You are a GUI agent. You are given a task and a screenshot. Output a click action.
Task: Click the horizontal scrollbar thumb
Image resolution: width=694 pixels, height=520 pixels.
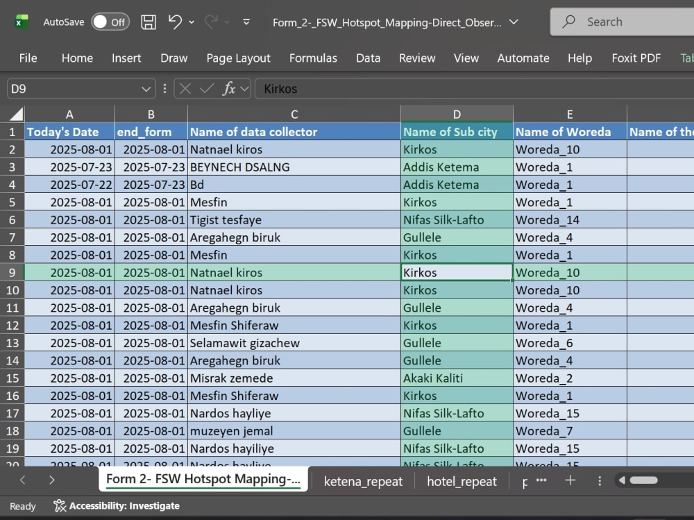click(643, 480)
